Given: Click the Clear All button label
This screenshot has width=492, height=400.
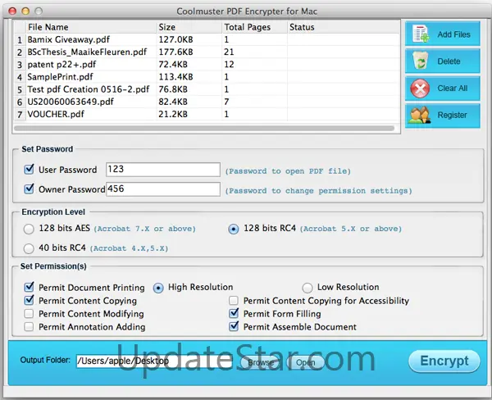Looking at the screenshot, I should click(452, 89).
